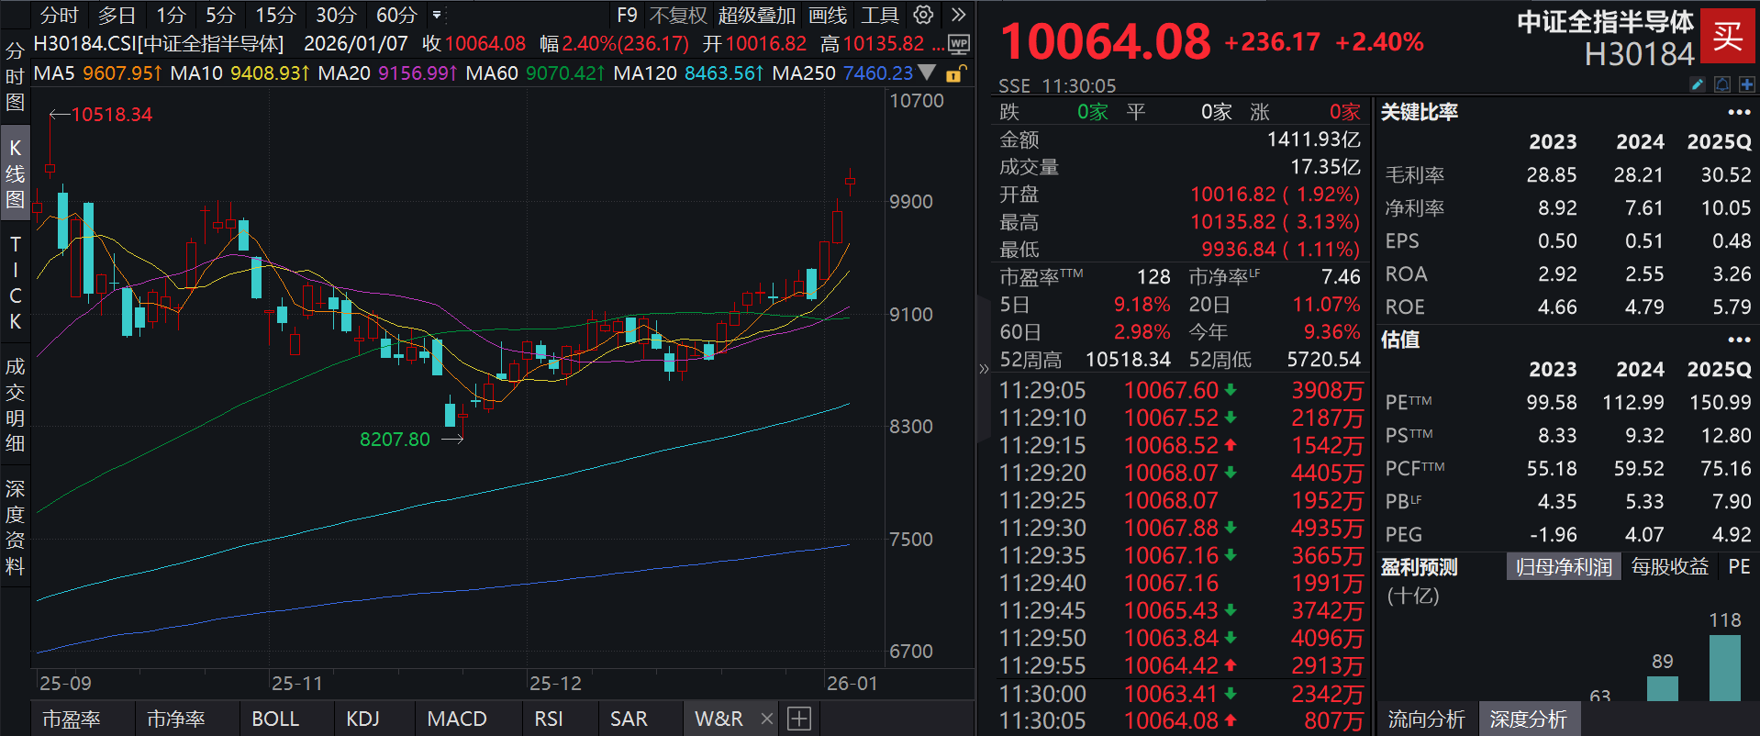This screenshot has width=1760, height=736.
Task: Set a price alert with bell icon
Action: 1722,84
